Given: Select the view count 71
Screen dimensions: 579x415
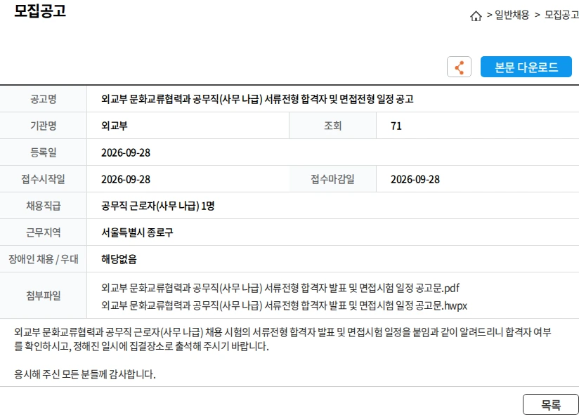Looking at the screenshot, I should [x=396, y=126].
